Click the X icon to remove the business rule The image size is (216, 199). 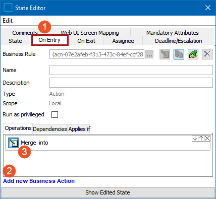tap(207, 54)
